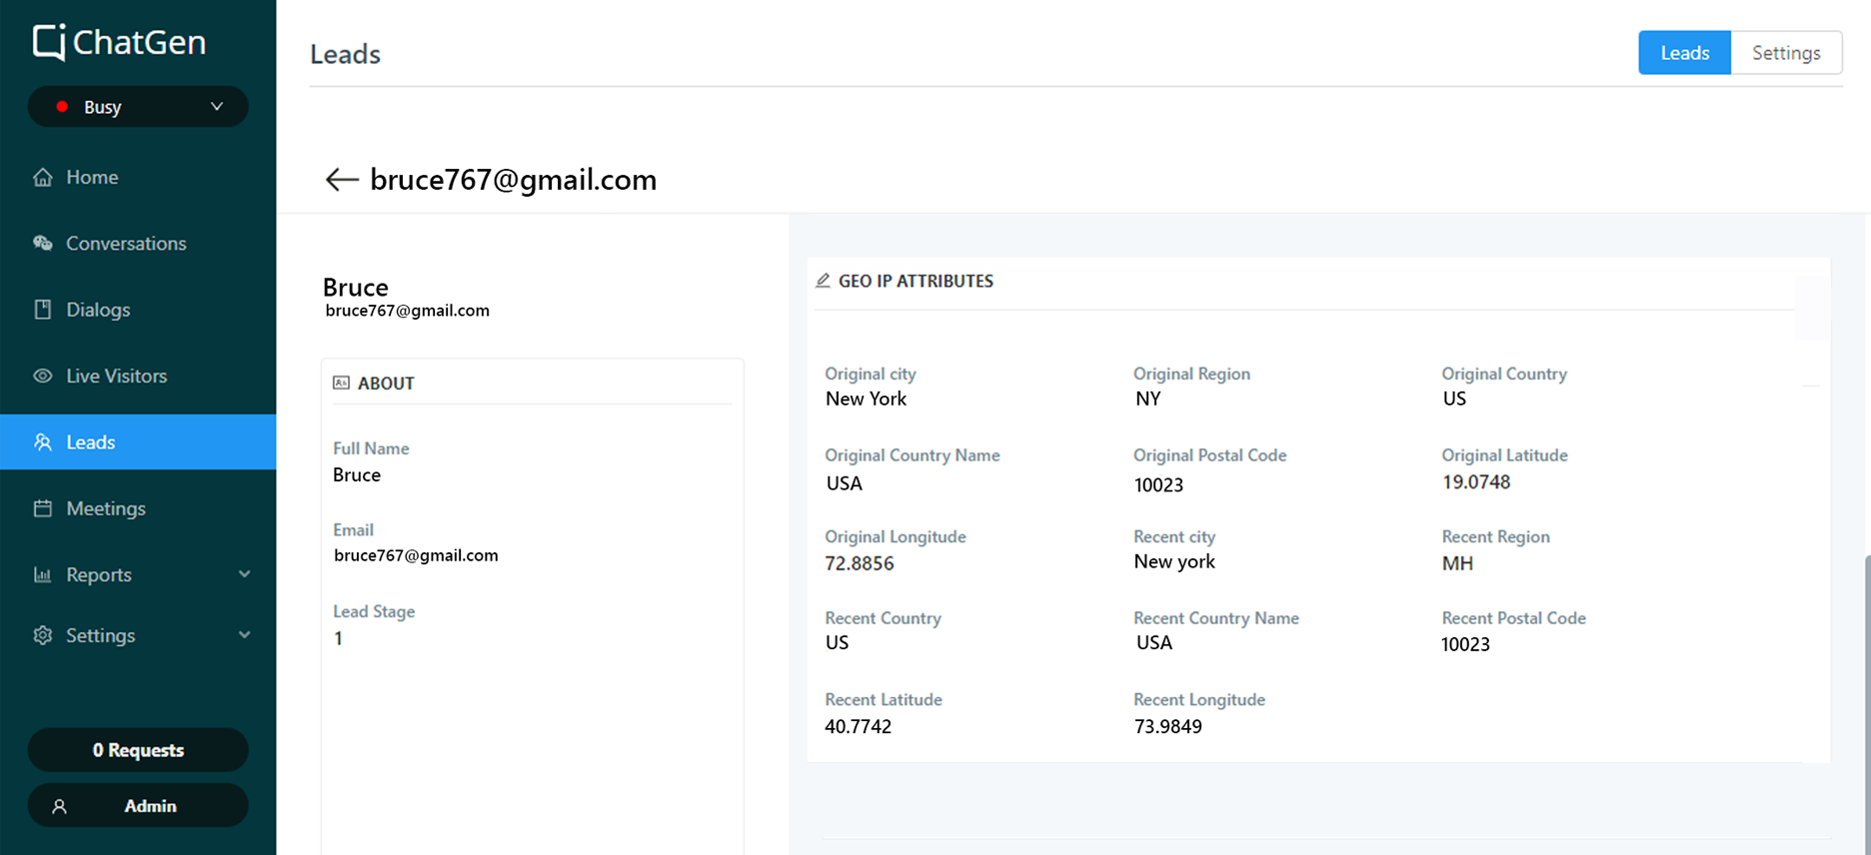Image resolution: width=1871 pixels, height=855 pixels.
Task: Click the 0 Requests button
Action: 138,750
